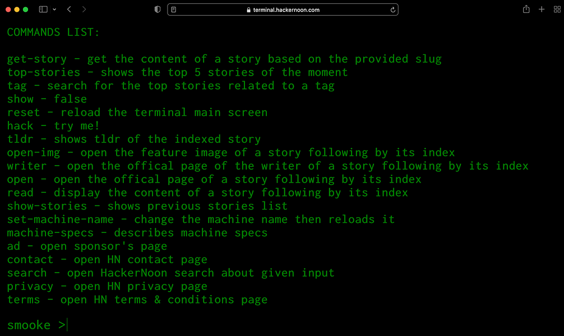Screen dimensions: 564x336
Task: Select the 'set-machine-name' command line
Action: click(201, 219)
